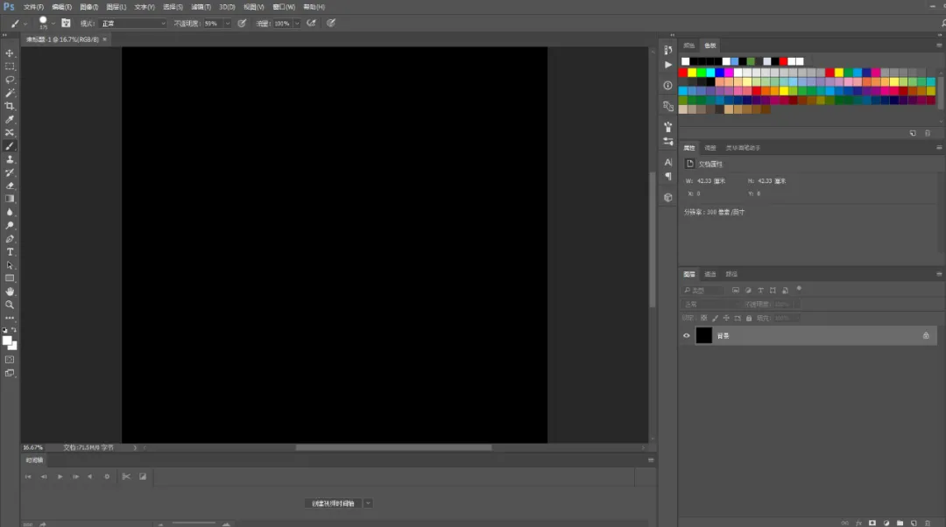Enable airbrush-style build-up
Viewport: 946px width, 527px height.
coord(311,24)
